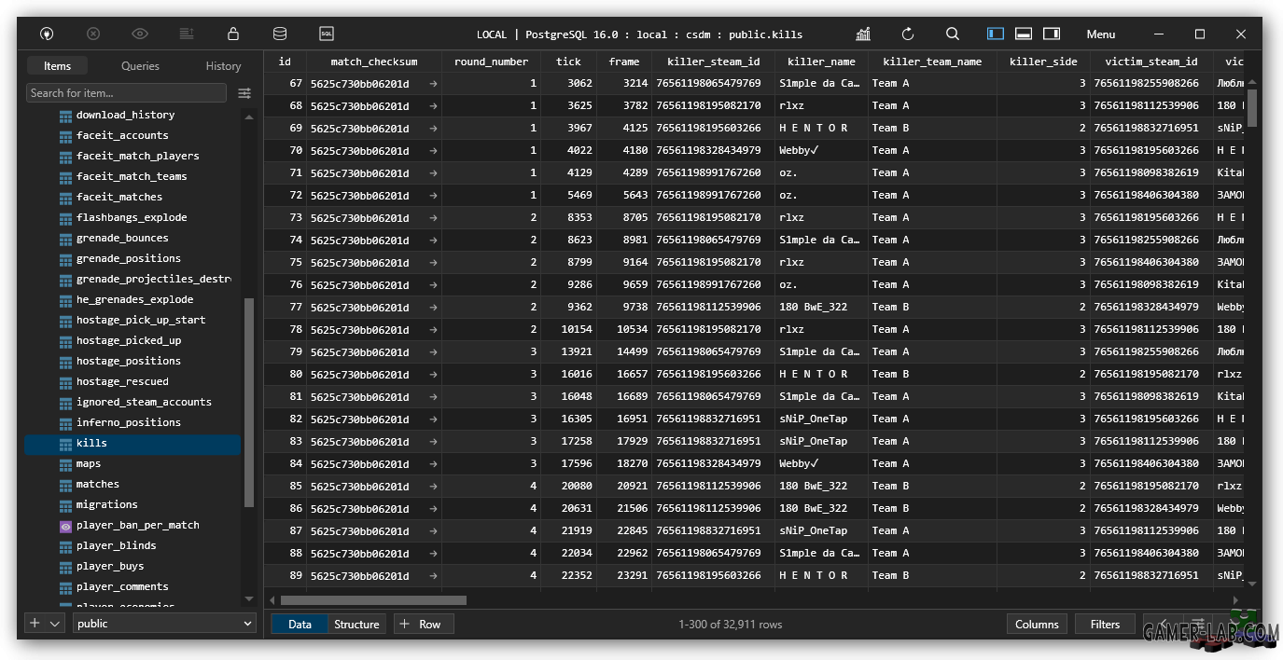Switch to the Queries tab
Image resolution: width=1283 pixels, height=660 pixels.
click(140, 66)
